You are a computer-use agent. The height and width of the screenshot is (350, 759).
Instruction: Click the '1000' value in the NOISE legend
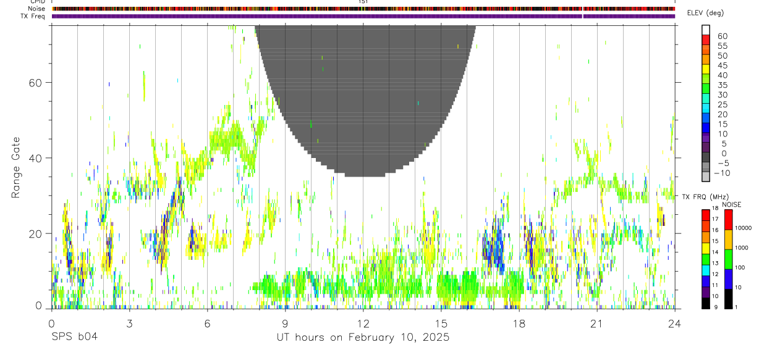[742, 248]
